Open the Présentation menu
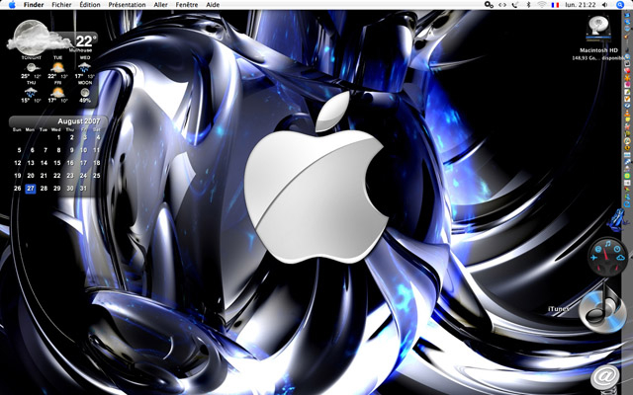The width and height of the screenshot is (633, 395). (127, 5)
